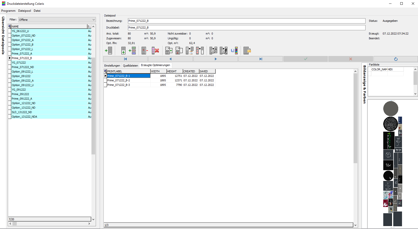
Task: Select the Prime_071222_B-2 optimization row
Action: [x=119, y=80]
